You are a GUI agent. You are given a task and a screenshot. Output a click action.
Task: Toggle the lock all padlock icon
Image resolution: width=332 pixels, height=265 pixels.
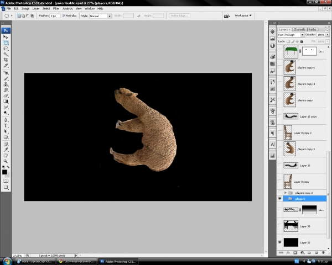302,41
